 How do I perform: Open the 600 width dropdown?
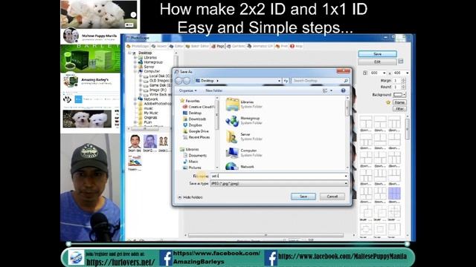tap(384, 73)
